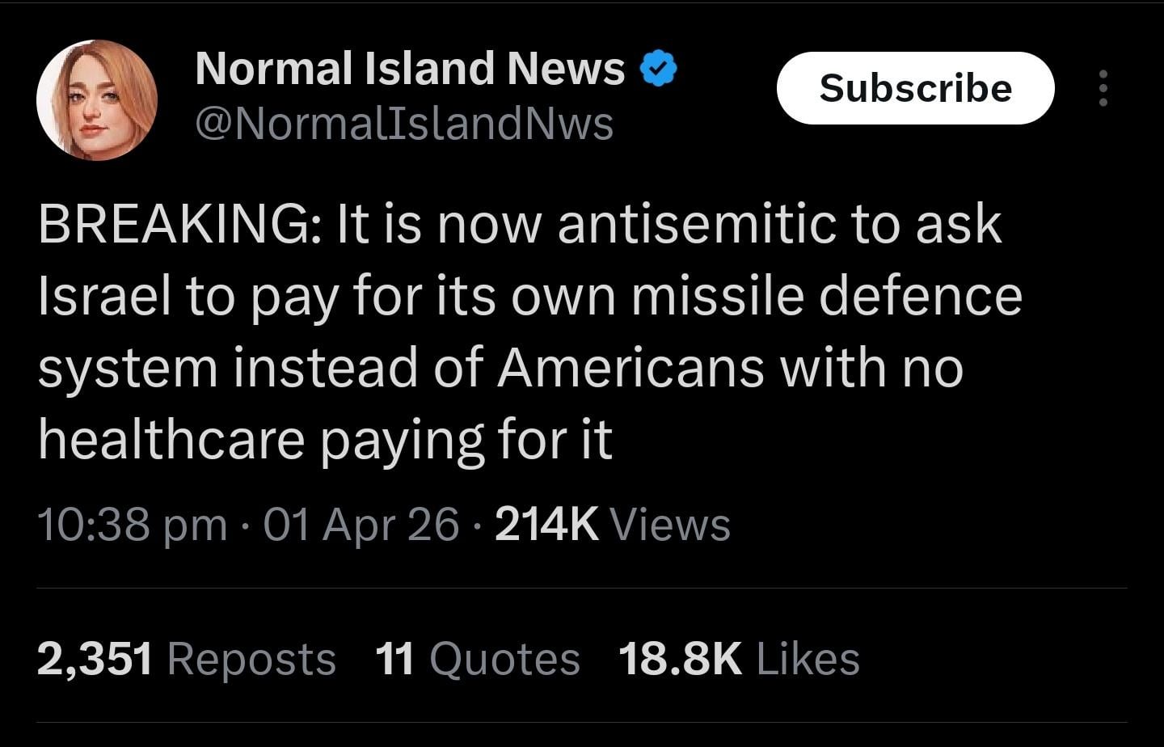The height and width of the screenshot is (747, 1164).
Task: Click the @NormalIslandNws handle
Action: [404, 124]
